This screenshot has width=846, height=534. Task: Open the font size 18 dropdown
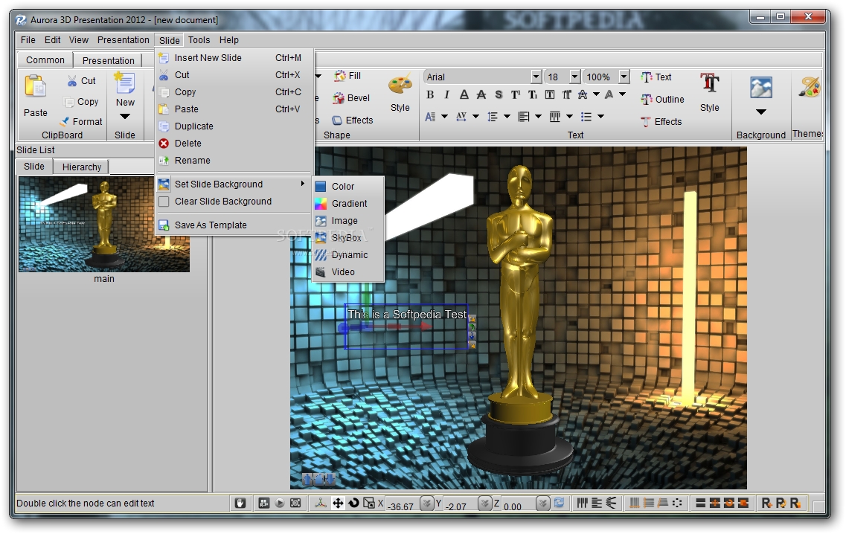tap(574, 77)
